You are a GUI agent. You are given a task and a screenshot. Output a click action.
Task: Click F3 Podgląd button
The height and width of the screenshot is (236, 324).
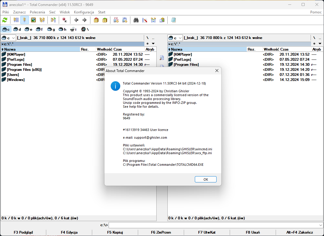tap(23, 232)
